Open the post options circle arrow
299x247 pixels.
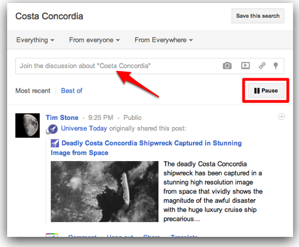pos(281,117)
